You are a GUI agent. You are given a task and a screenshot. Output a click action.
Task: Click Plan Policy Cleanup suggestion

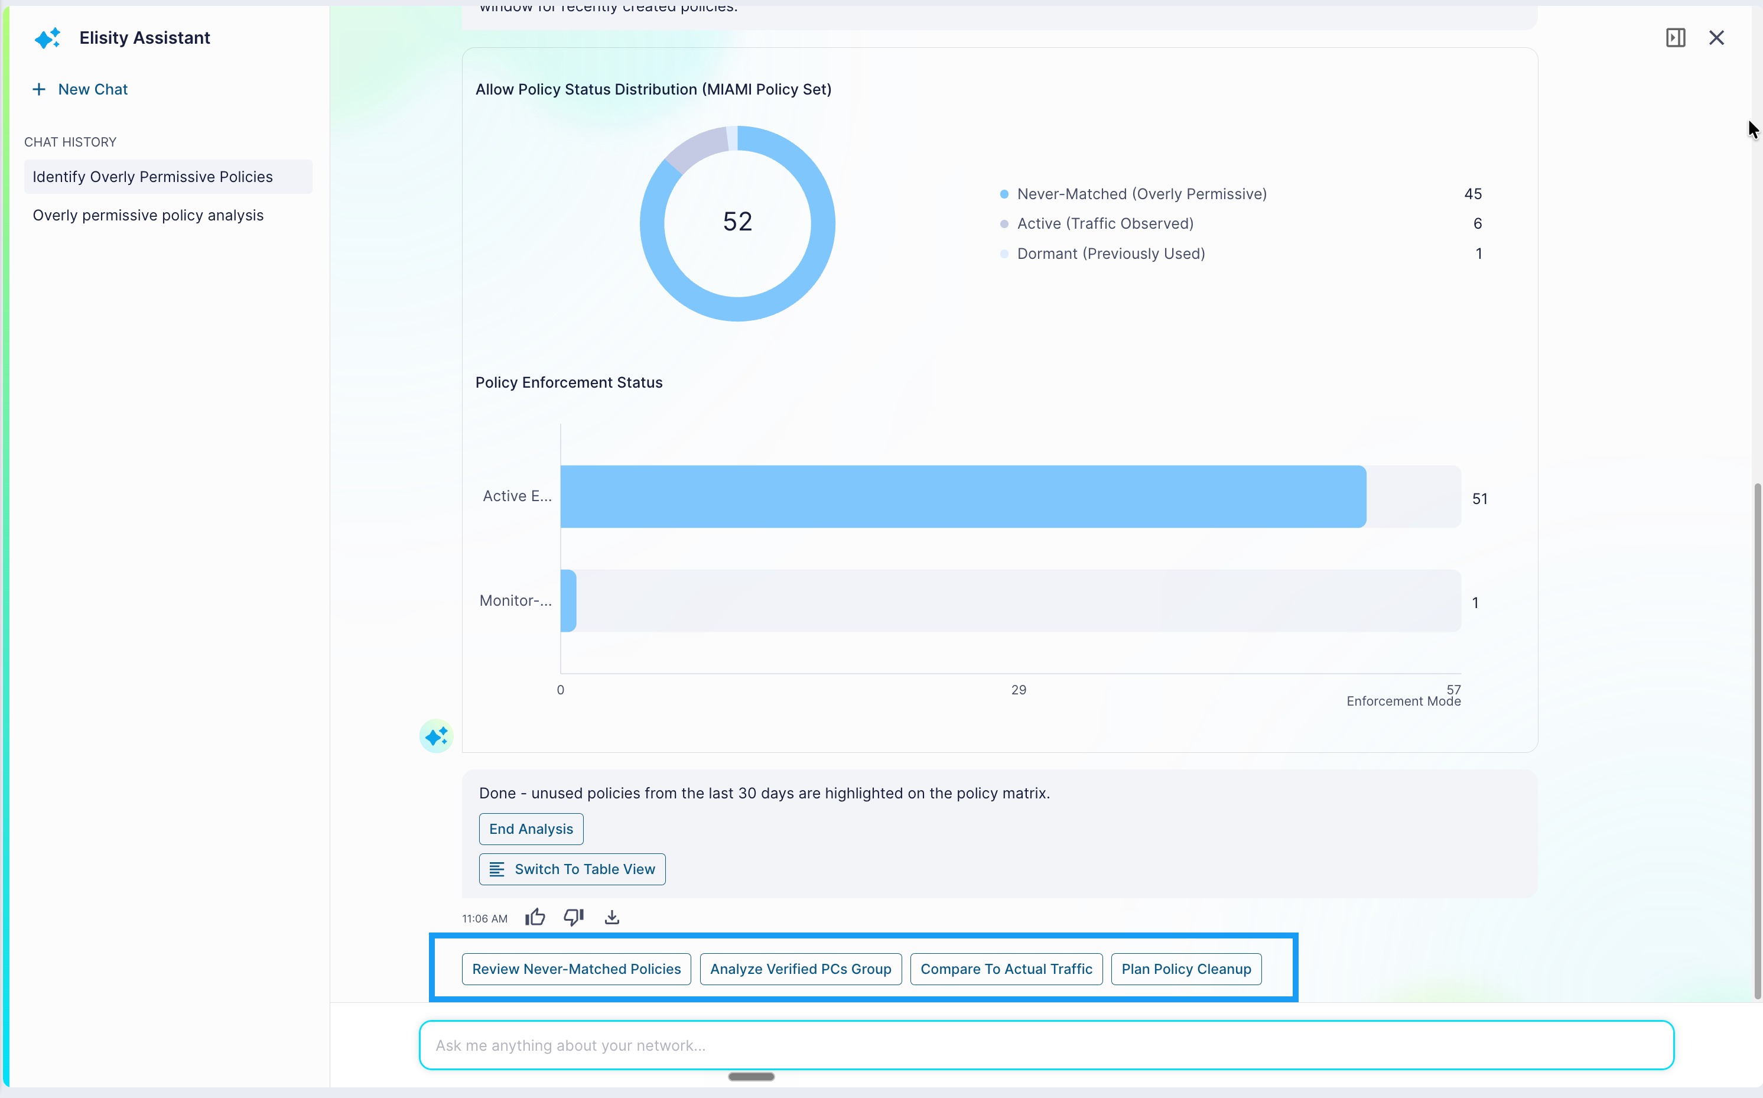click(1186, 969)
